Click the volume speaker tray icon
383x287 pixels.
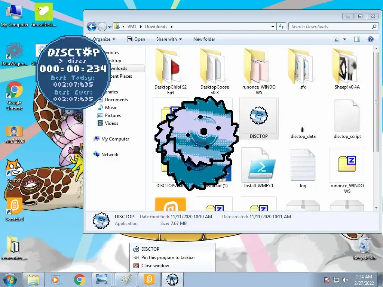pos(345,280)
